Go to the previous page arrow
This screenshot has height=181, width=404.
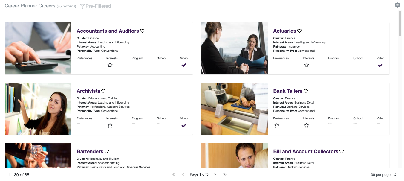pyautogui.click(x=183, y=174)
